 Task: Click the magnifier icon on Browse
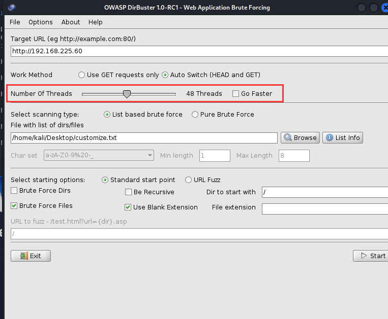pyautogui.click(x=287, y=137)
